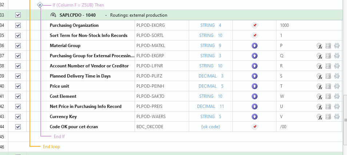This screenshot has height=155, width=347.
Task: Click the pin icon for the Sort Term row
Action: pos(255,35)
